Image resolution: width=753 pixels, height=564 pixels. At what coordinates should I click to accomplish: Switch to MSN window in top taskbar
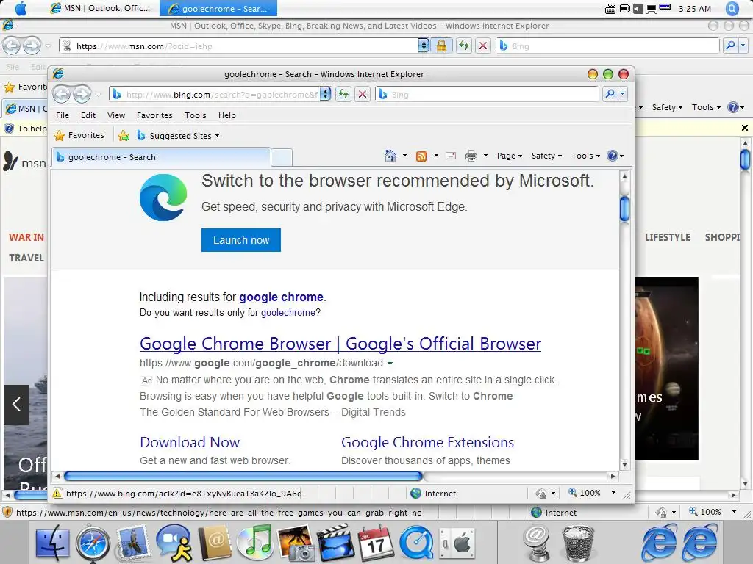tap(100, 8)
